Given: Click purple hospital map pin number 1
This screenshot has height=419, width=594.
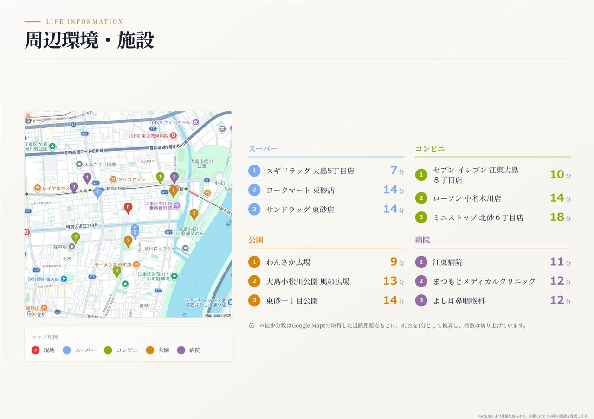Looking at the screenshot, I should pos(87,178).
